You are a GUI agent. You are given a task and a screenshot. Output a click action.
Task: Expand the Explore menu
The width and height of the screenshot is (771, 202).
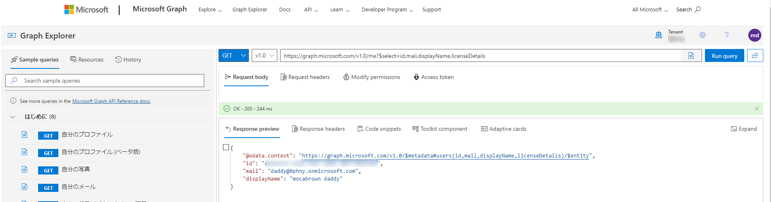[210, 10]
